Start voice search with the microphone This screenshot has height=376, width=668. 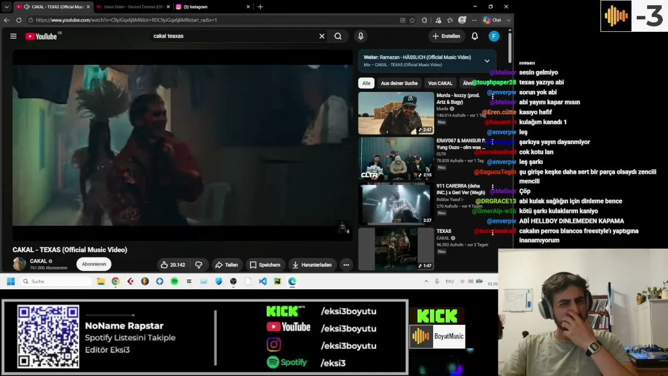pos(360,36)
